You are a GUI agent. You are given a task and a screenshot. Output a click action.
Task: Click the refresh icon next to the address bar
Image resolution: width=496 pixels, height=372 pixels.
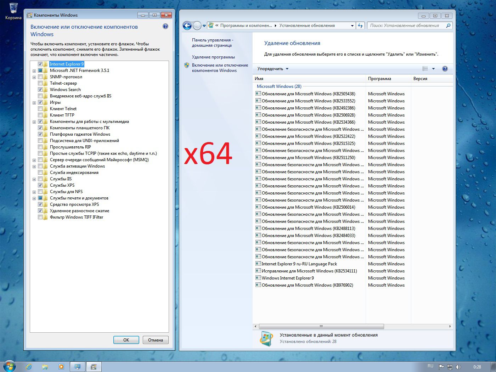pyautogui.click(x=360, y=26)
